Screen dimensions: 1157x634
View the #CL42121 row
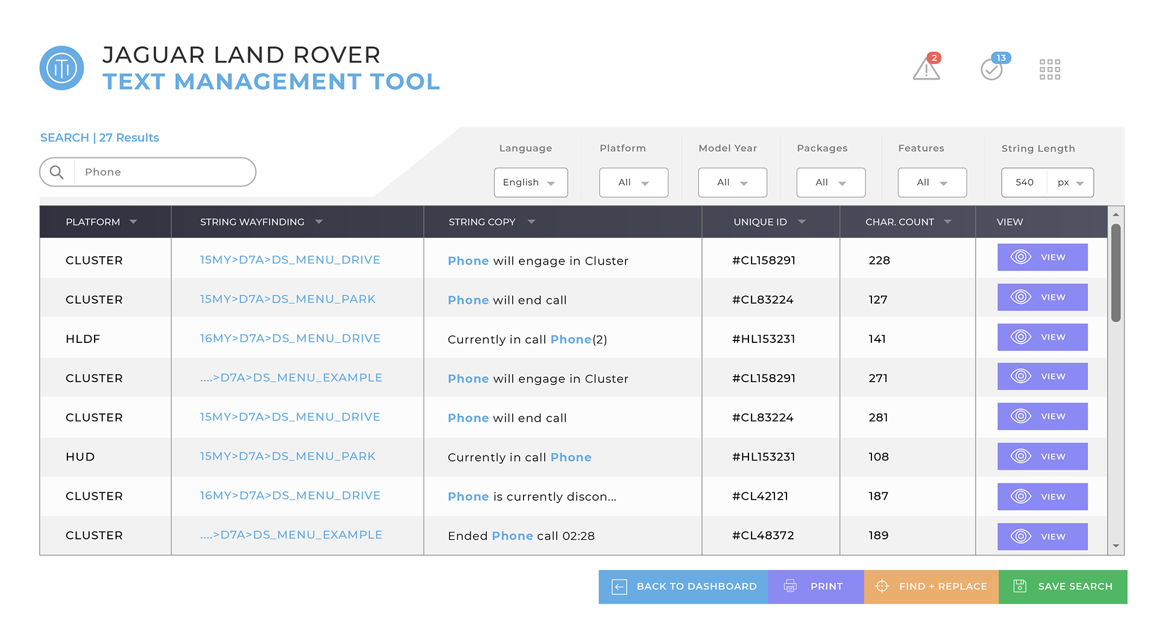click(x=1043, y=497)
